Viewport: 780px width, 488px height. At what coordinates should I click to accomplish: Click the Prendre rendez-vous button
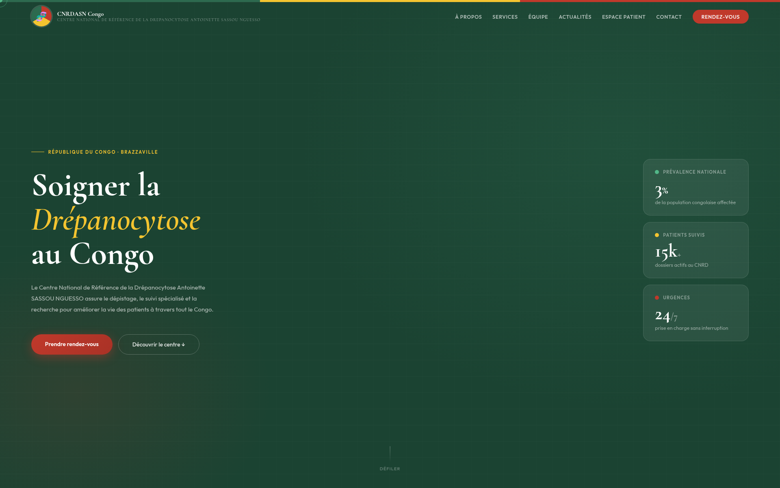click(72, 344)
